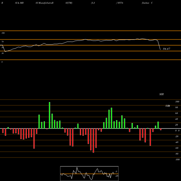Image resolution: width=181 pixels, height=181 pixels.
Task: Click the '80' label on MR axis
Action: [177, 108]
